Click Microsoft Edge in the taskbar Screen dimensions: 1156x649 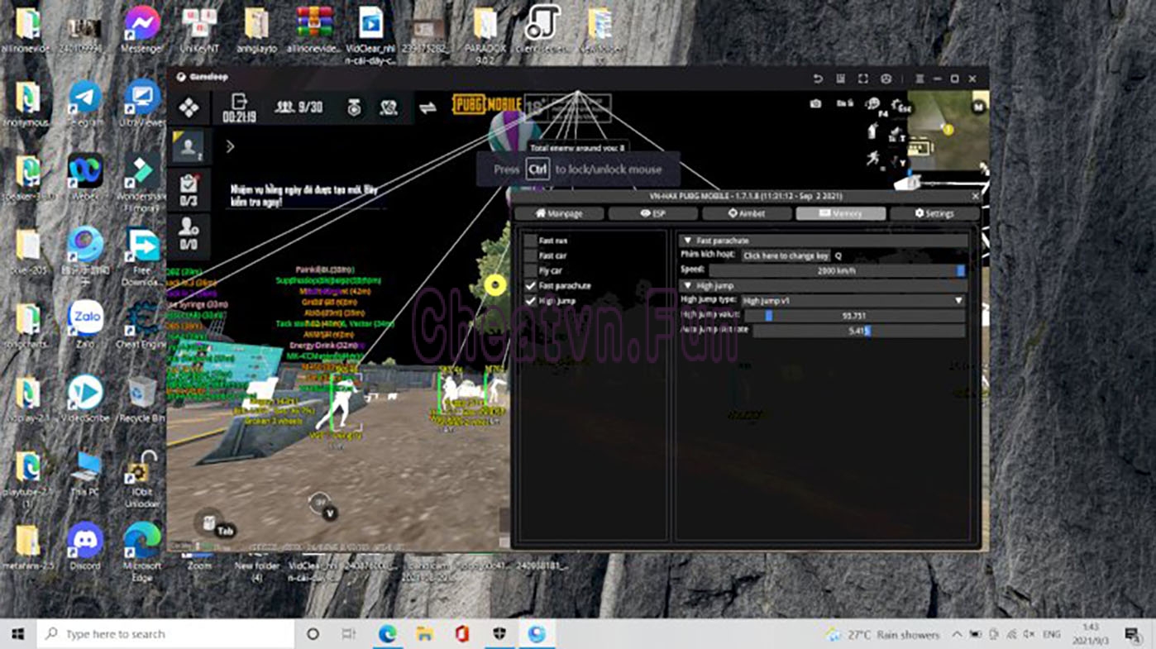[x=387, y=634]
